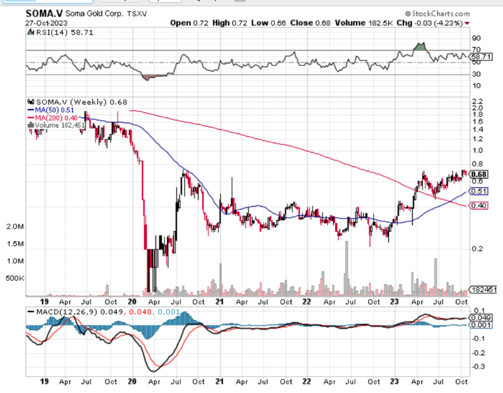Click the red down-triangle beside the Chg value
The width and height of the screenshot is (503, 393).
click(467, 23)
